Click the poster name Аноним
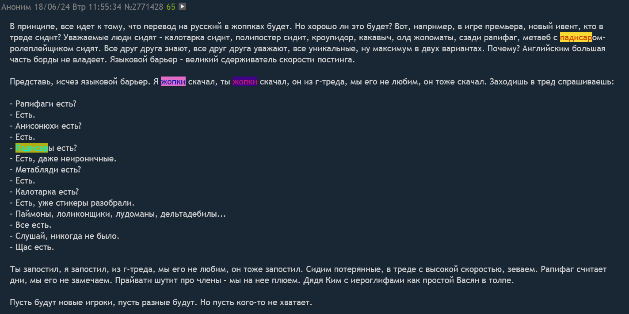Screen dimensions: 629x314 [17, 7]
